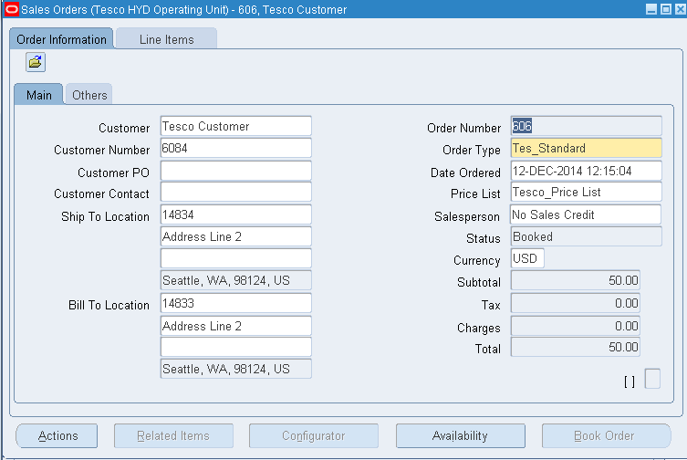Select the Order Information tab
This screenshot has height=460, width=687.
[61, 39]
